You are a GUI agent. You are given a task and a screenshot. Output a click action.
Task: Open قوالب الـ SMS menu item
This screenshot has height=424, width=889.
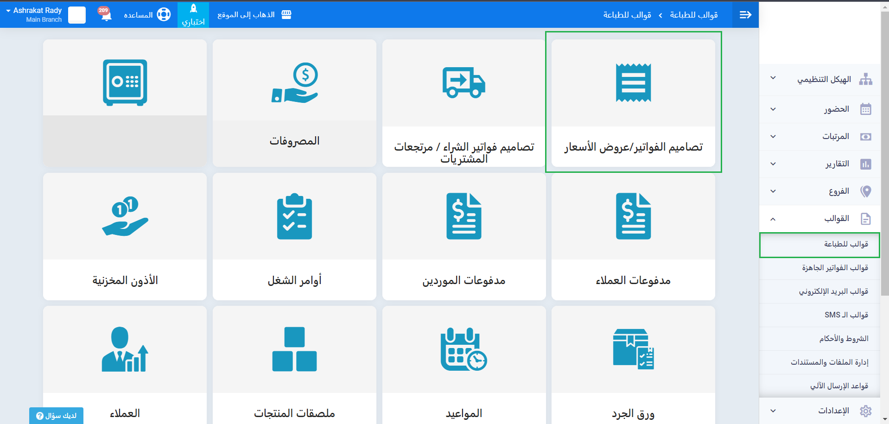tap(846, 315)
